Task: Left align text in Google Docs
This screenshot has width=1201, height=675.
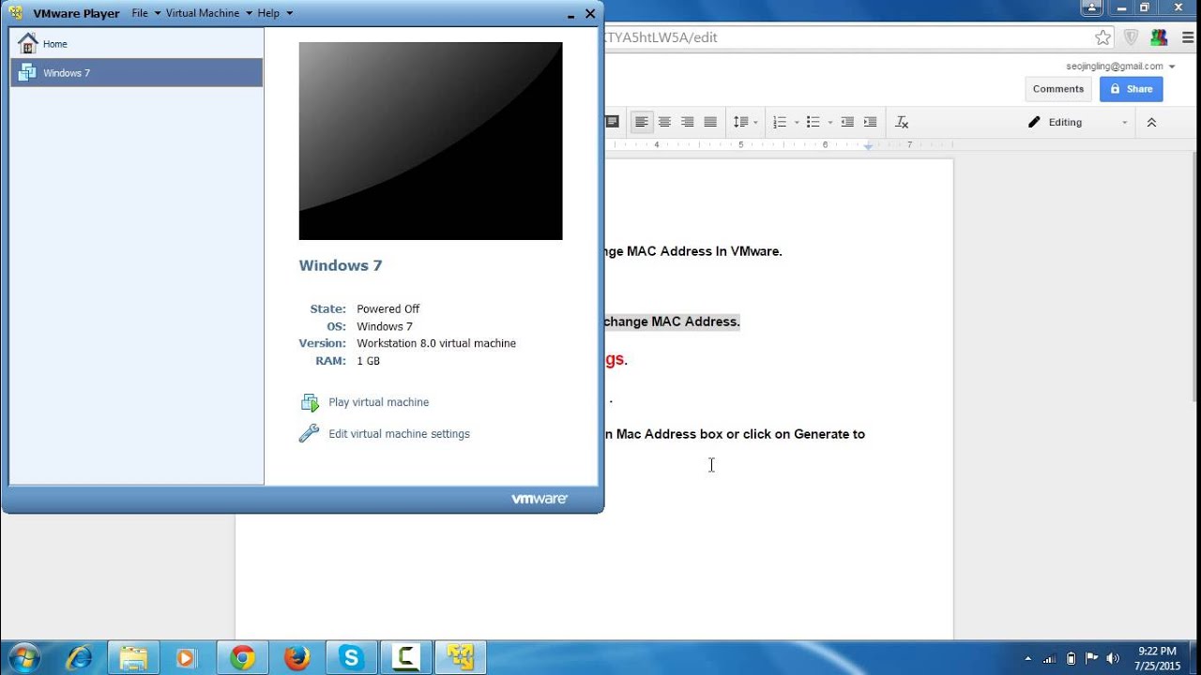Action: [642, 122]
